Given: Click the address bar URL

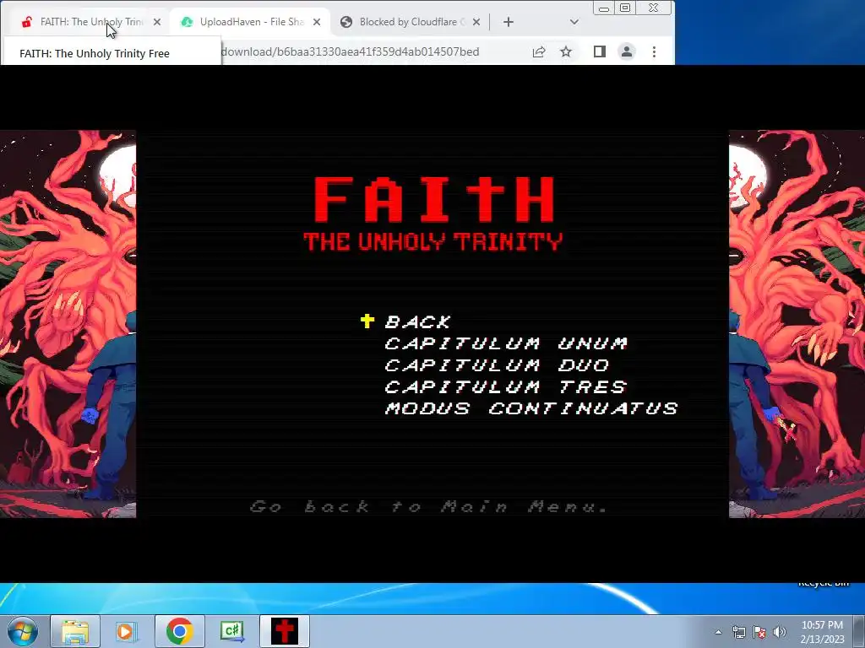Looking at the screenshot, I should 350,51.
